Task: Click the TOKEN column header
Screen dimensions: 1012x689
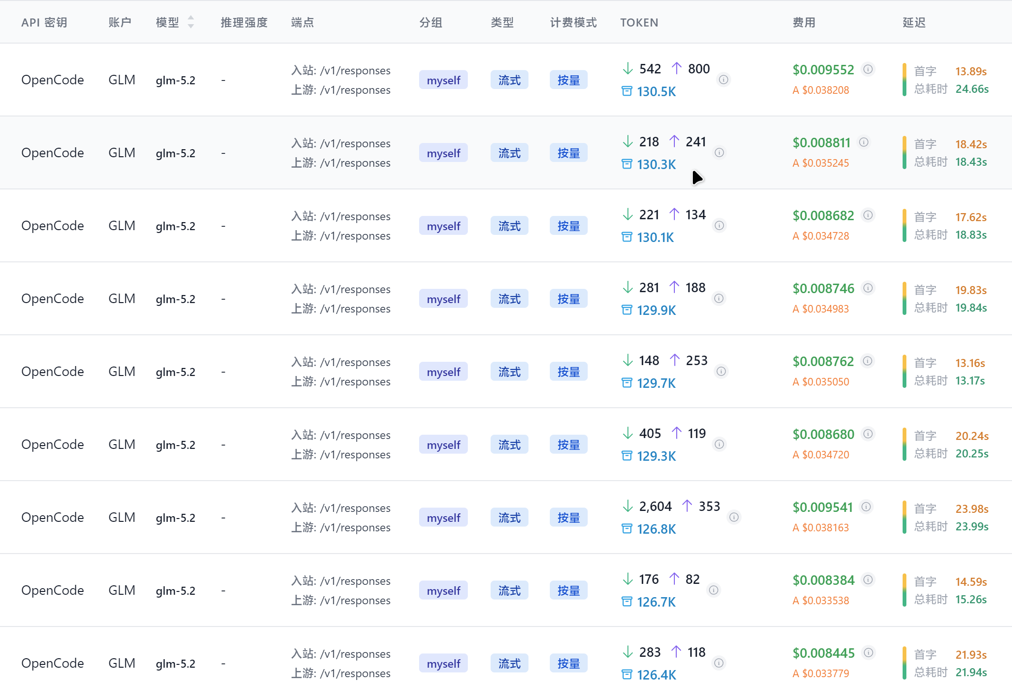Action: [639, 22]
